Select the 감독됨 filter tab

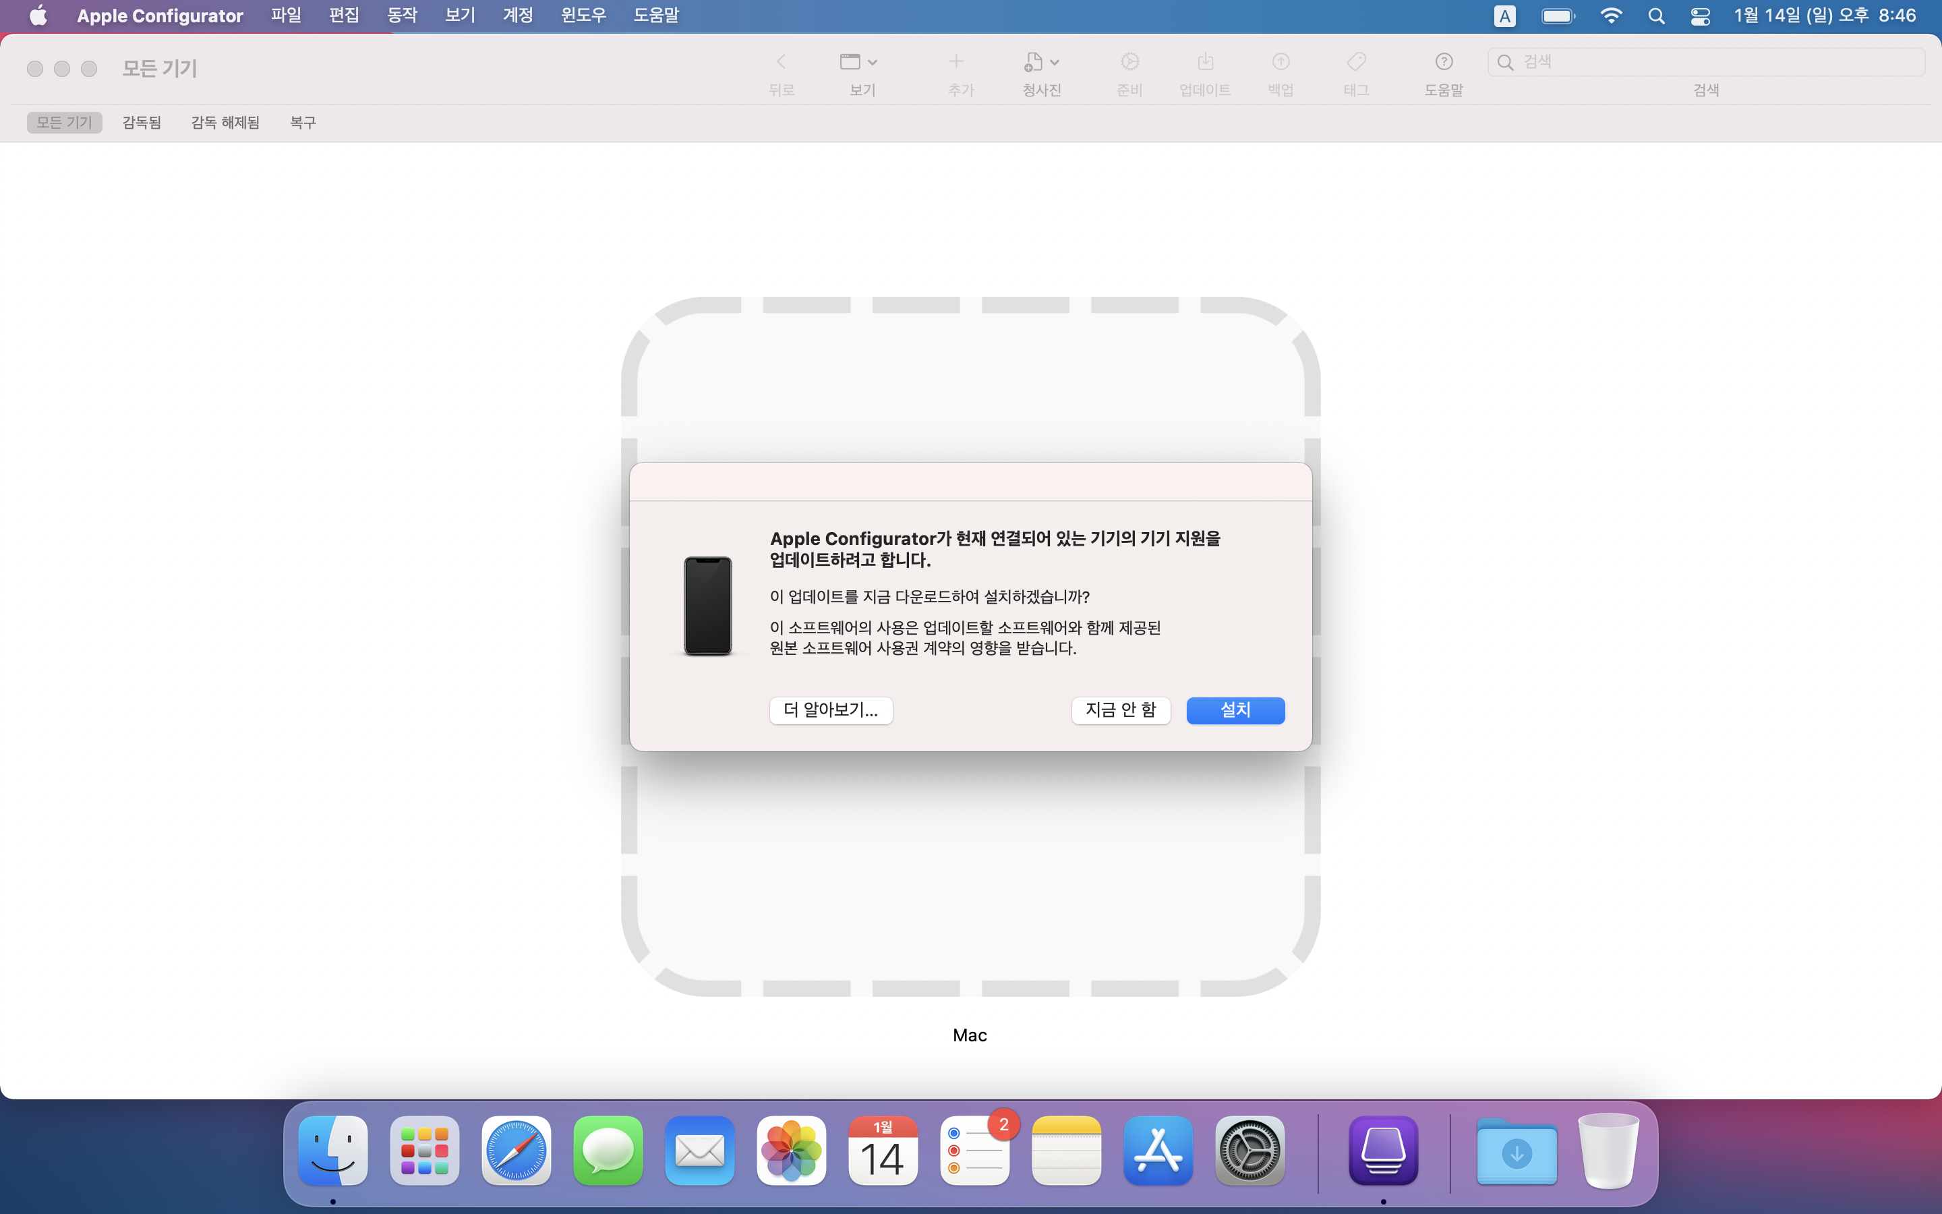[x=141, y=122]
